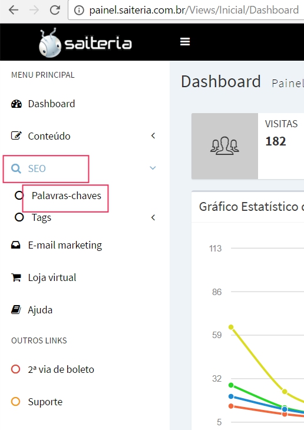Viewport: 304px width, 430px height.
Task: Collapse the SEO submenu chevron
Action: (x=153, y=168)
